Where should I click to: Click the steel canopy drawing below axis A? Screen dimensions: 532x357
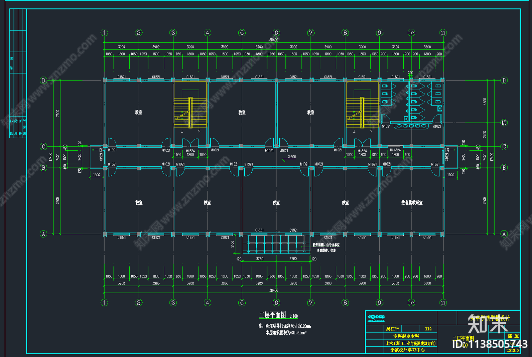[276, 244]
